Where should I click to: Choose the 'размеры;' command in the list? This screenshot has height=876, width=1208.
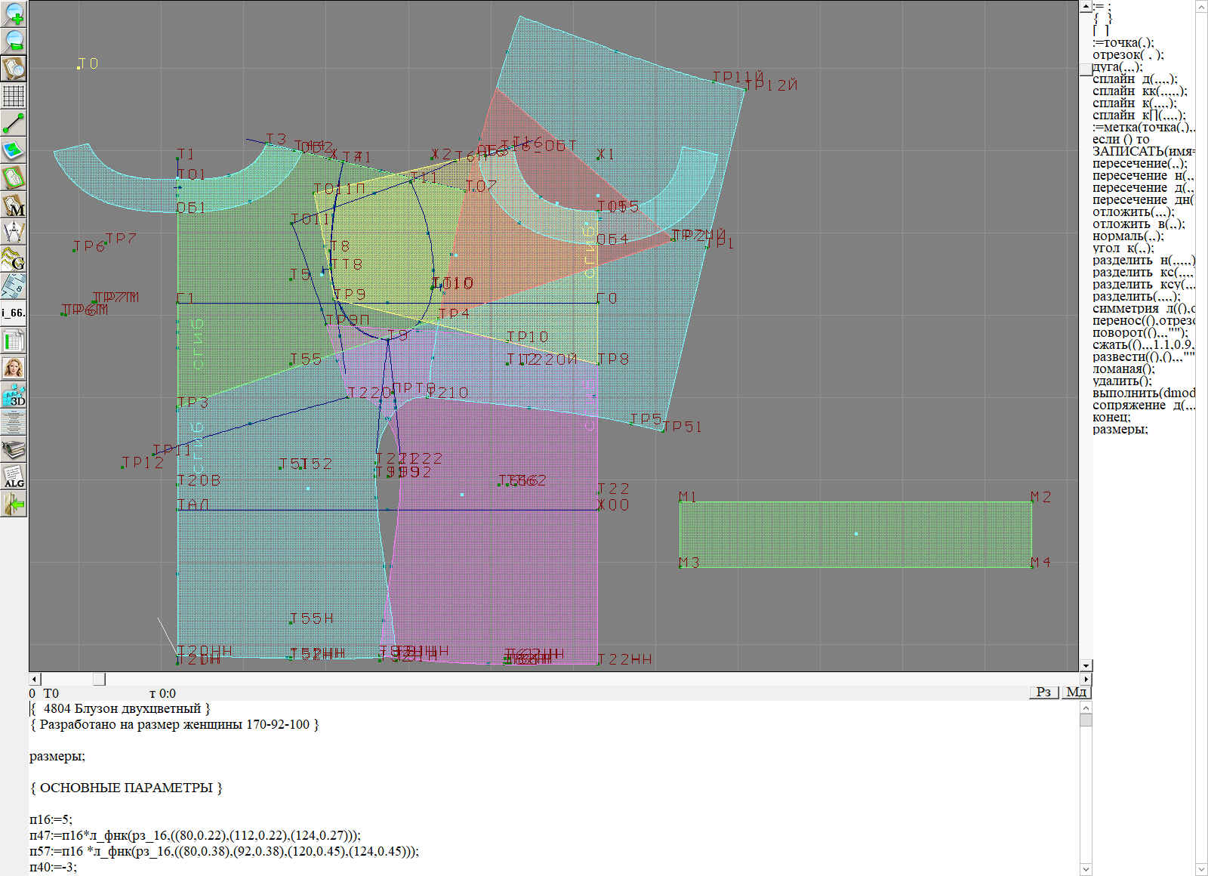pos(1120,430)
